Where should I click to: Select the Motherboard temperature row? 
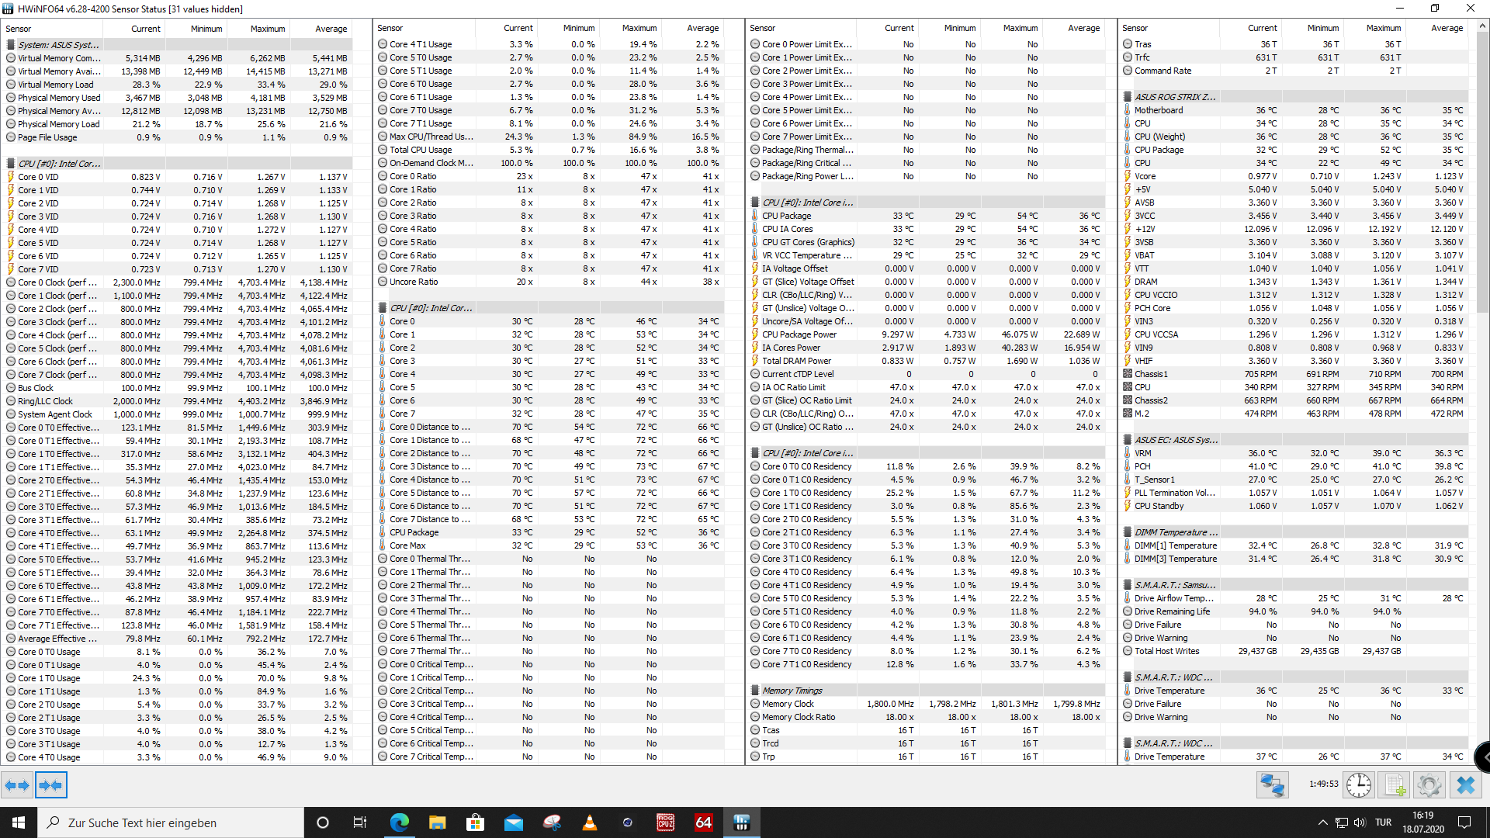[x=1296, y=110]
